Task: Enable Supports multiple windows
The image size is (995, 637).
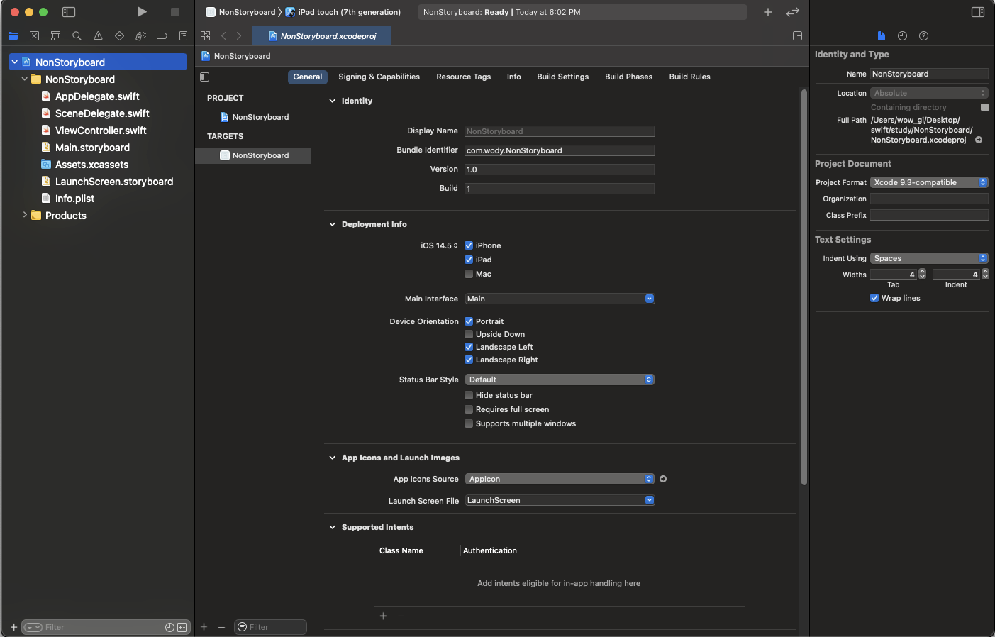Action: click(469, 423)
